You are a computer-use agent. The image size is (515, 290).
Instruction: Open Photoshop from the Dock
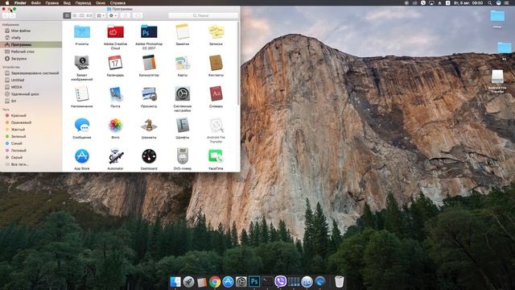[x=254, y=282]
